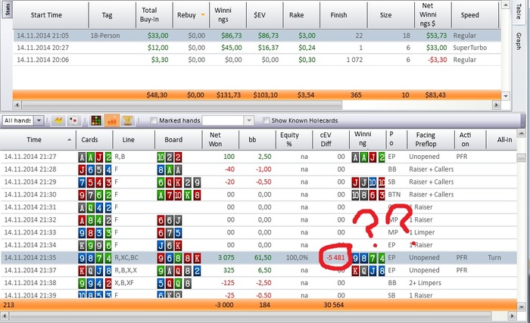The width and height of the screenshot is (530, 323).
Task: Toggle the Marked hands checkbox
Action: click(x=154, y=120)
